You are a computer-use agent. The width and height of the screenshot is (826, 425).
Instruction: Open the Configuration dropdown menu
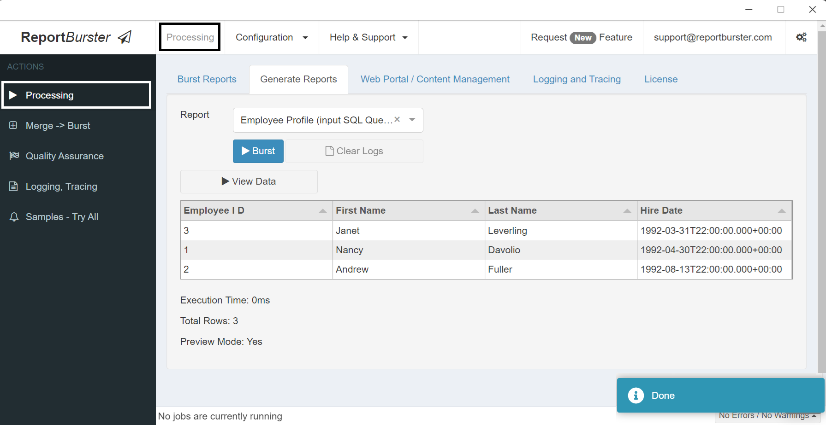(271, 37)
